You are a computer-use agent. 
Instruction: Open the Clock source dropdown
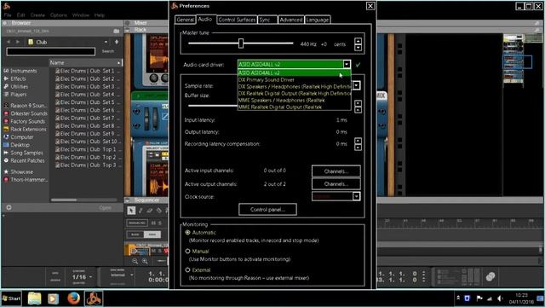336,196
